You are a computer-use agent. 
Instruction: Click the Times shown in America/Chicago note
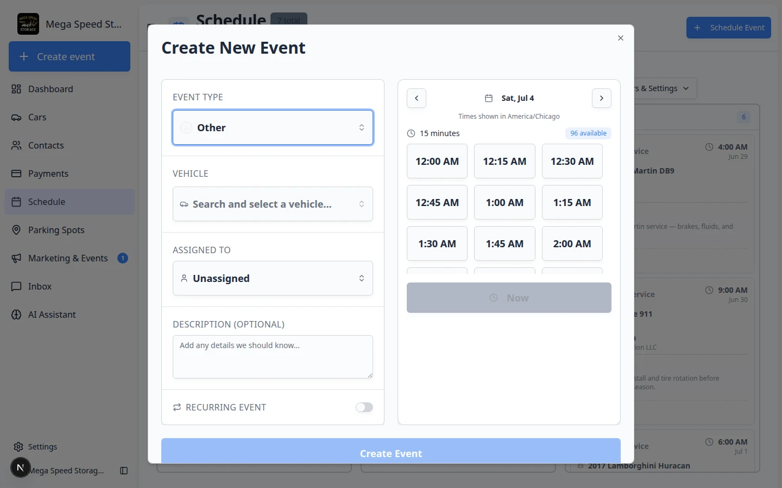509,117
